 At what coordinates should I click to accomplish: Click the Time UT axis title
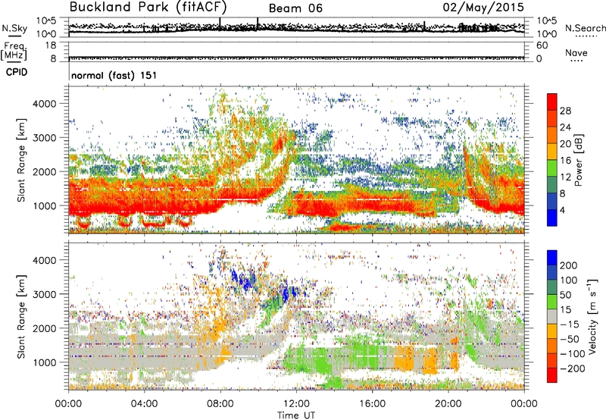click(296, 415)
